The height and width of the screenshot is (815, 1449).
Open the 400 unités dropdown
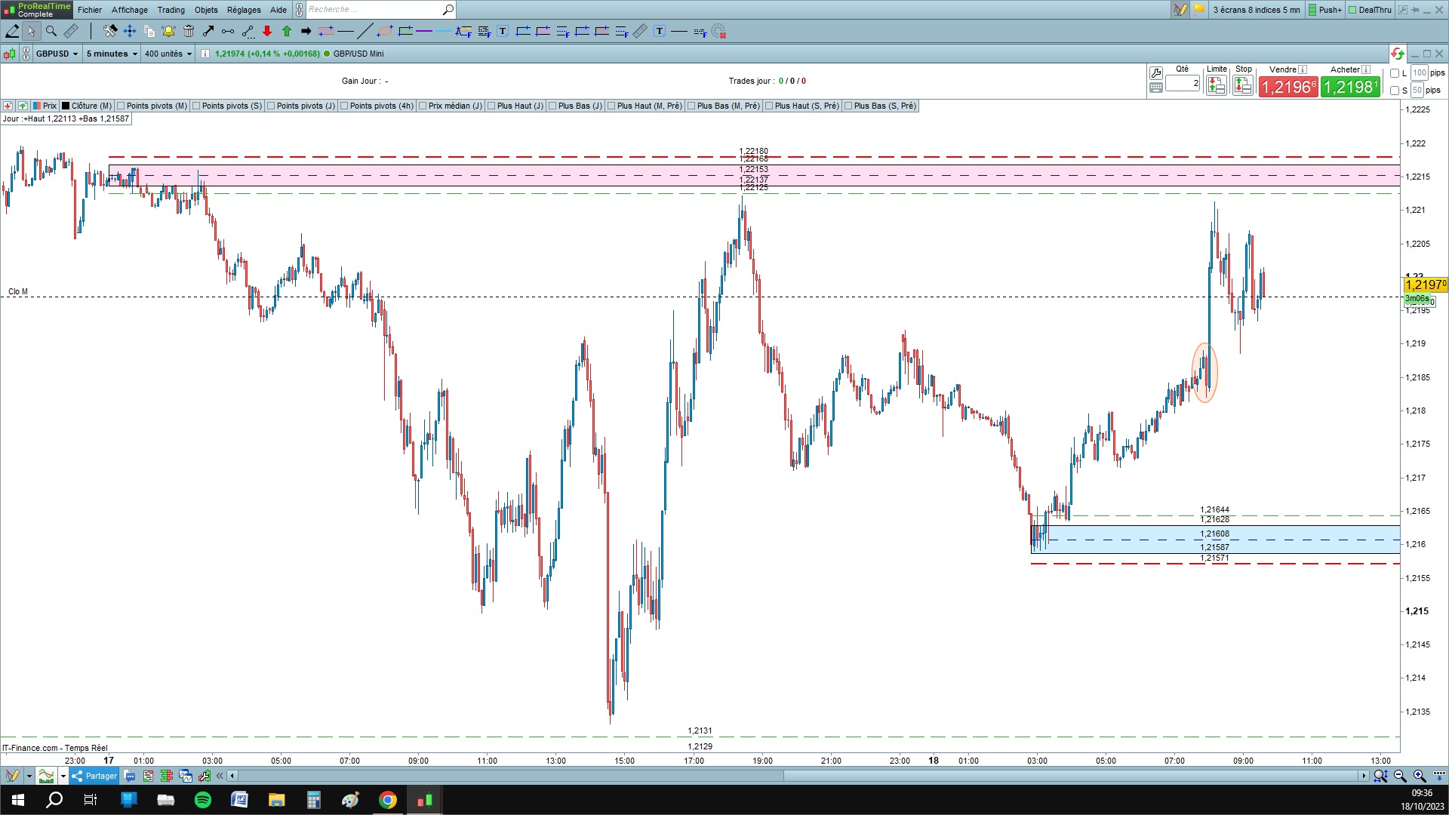click(x=168, y=54)
